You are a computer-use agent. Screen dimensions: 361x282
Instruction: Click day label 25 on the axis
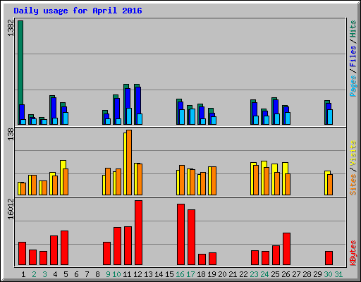[275, 274]
